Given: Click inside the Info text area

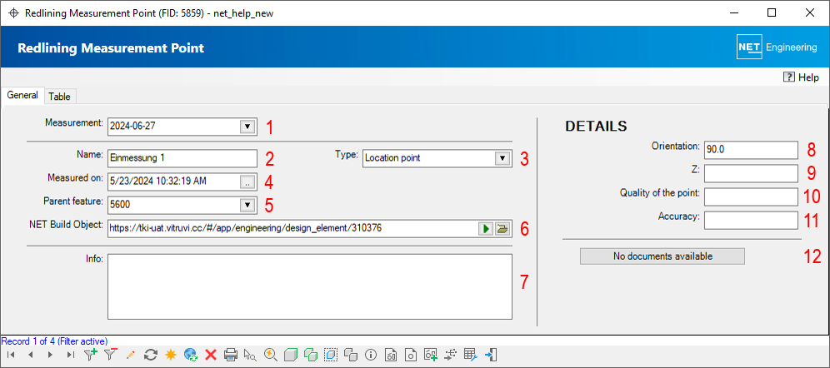Looking at the screenshot, I should tap(310, 286).
